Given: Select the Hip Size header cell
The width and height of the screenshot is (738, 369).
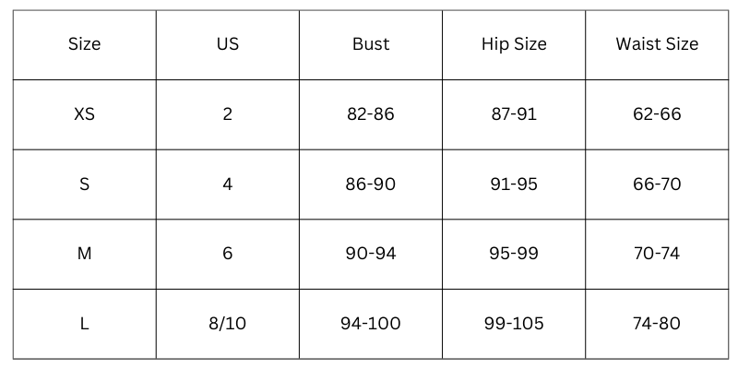Looking at the screenshot, I should point(514,44).
